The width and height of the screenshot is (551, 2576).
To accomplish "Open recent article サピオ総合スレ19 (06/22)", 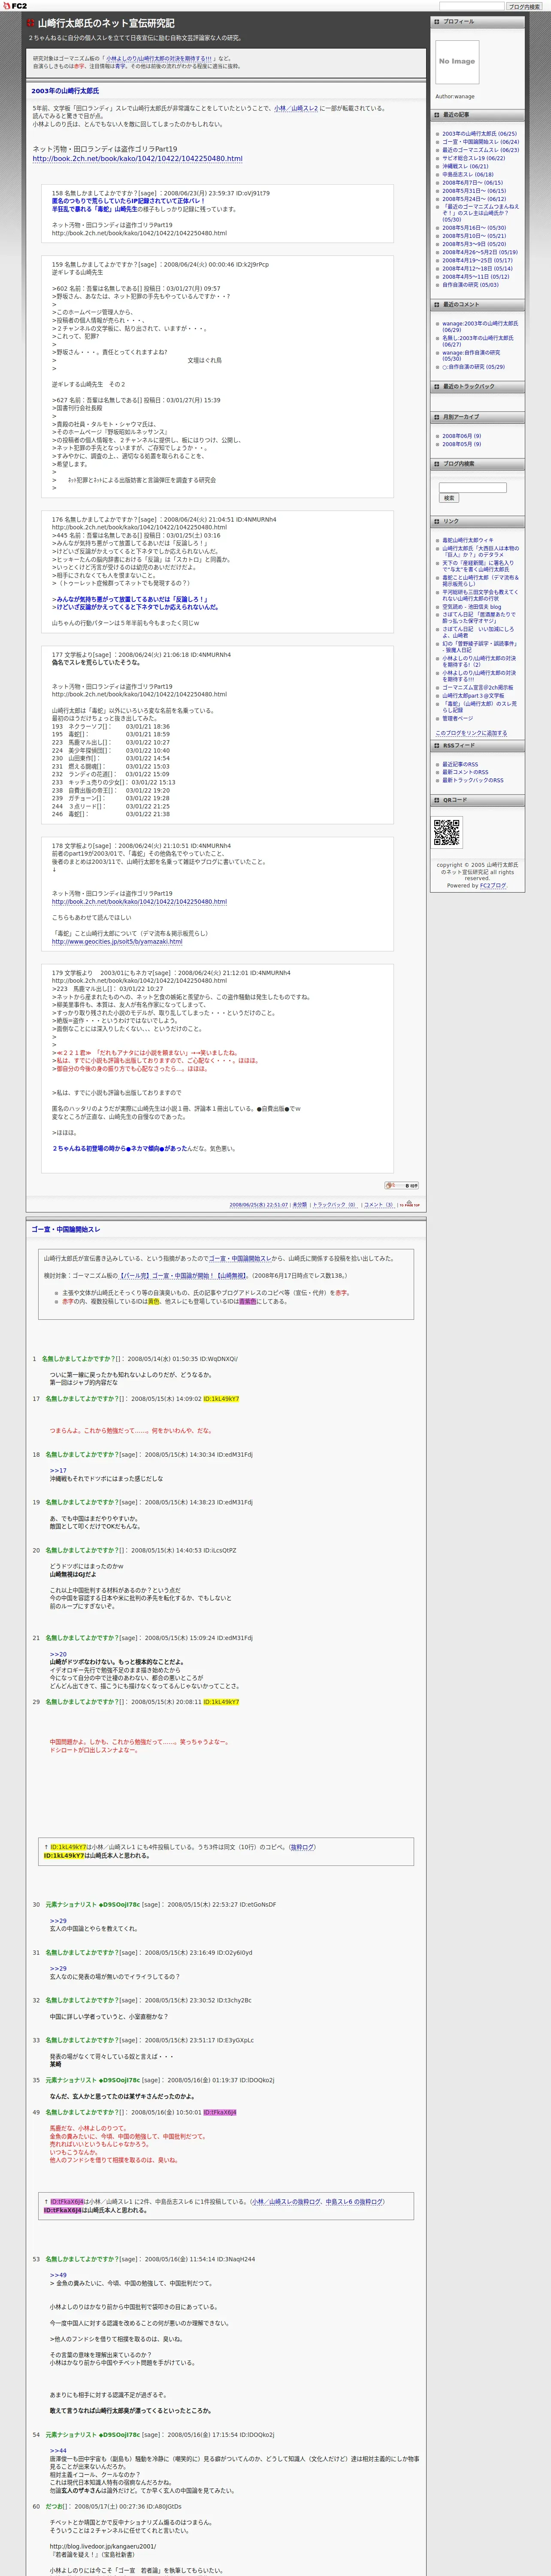I will tap(474, 158).
